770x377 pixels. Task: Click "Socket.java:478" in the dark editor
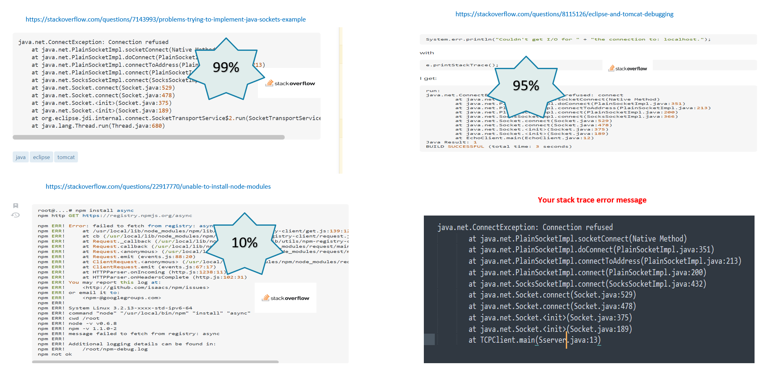coord(603,306)
